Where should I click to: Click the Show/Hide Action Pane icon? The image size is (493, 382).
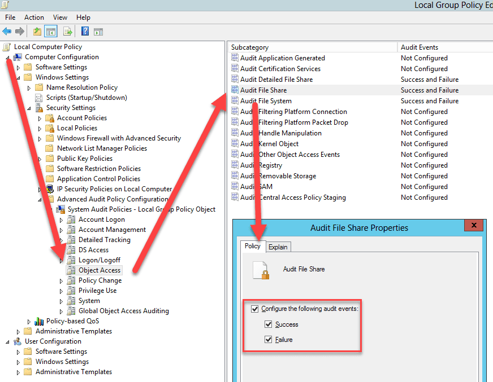coord(98,32)
